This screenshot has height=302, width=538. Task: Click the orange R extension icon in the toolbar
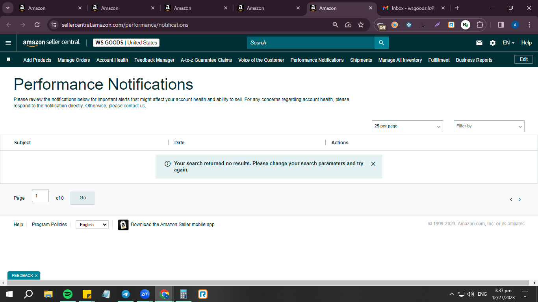(451, 25)
